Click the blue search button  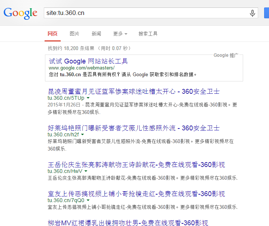(x=266, y=13)
